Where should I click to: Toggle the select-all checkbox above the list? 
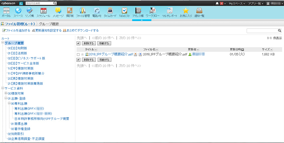(78, 44)
